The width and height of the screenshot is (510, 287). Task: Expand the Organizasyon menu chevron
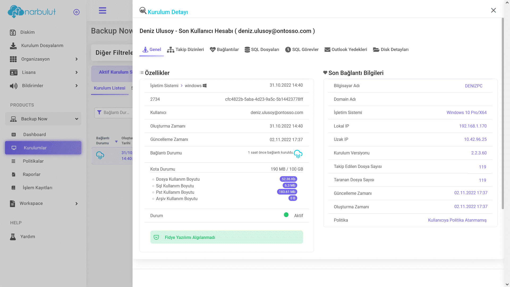coord(76,59)
